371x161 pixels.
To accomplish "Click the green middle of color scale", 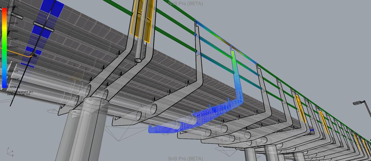I will (x=4, y=49).
